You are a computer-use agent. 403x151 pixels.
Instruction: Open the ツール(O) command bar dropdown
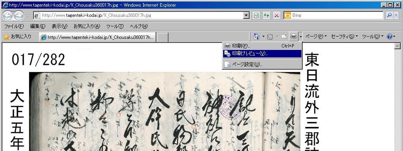tap(372, 37)
